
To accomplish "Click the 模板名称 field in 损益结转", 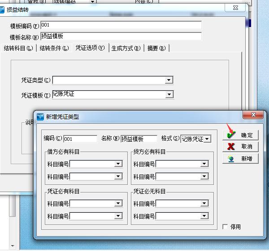I will pos(121,36).
